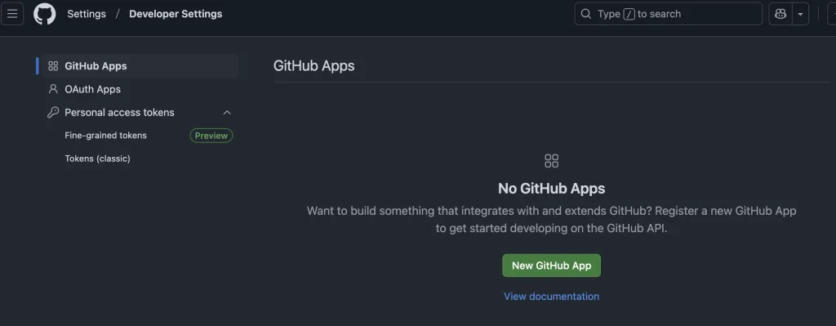Collapse Personal access tokens with chevron
Image resolution: width=836 pixels, height=326 pixels.
pos(227,113)
